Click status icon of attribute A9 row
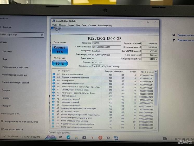The width and height of the screenshot is (194, 146). pos(53,111)
